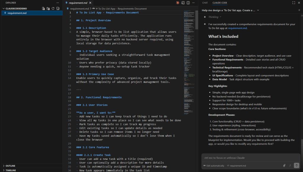
Task: Click the New Folder icon in Explorer
Action: tap(48, 8)
